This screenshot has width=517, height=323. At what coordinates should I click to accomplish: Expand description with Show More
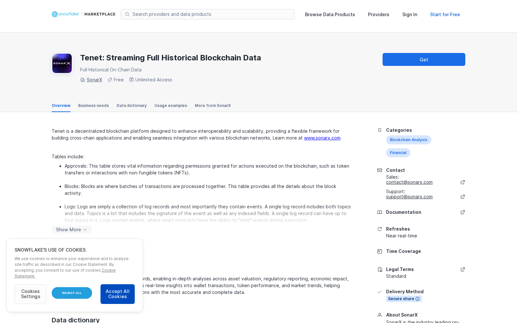click(72, 230)
